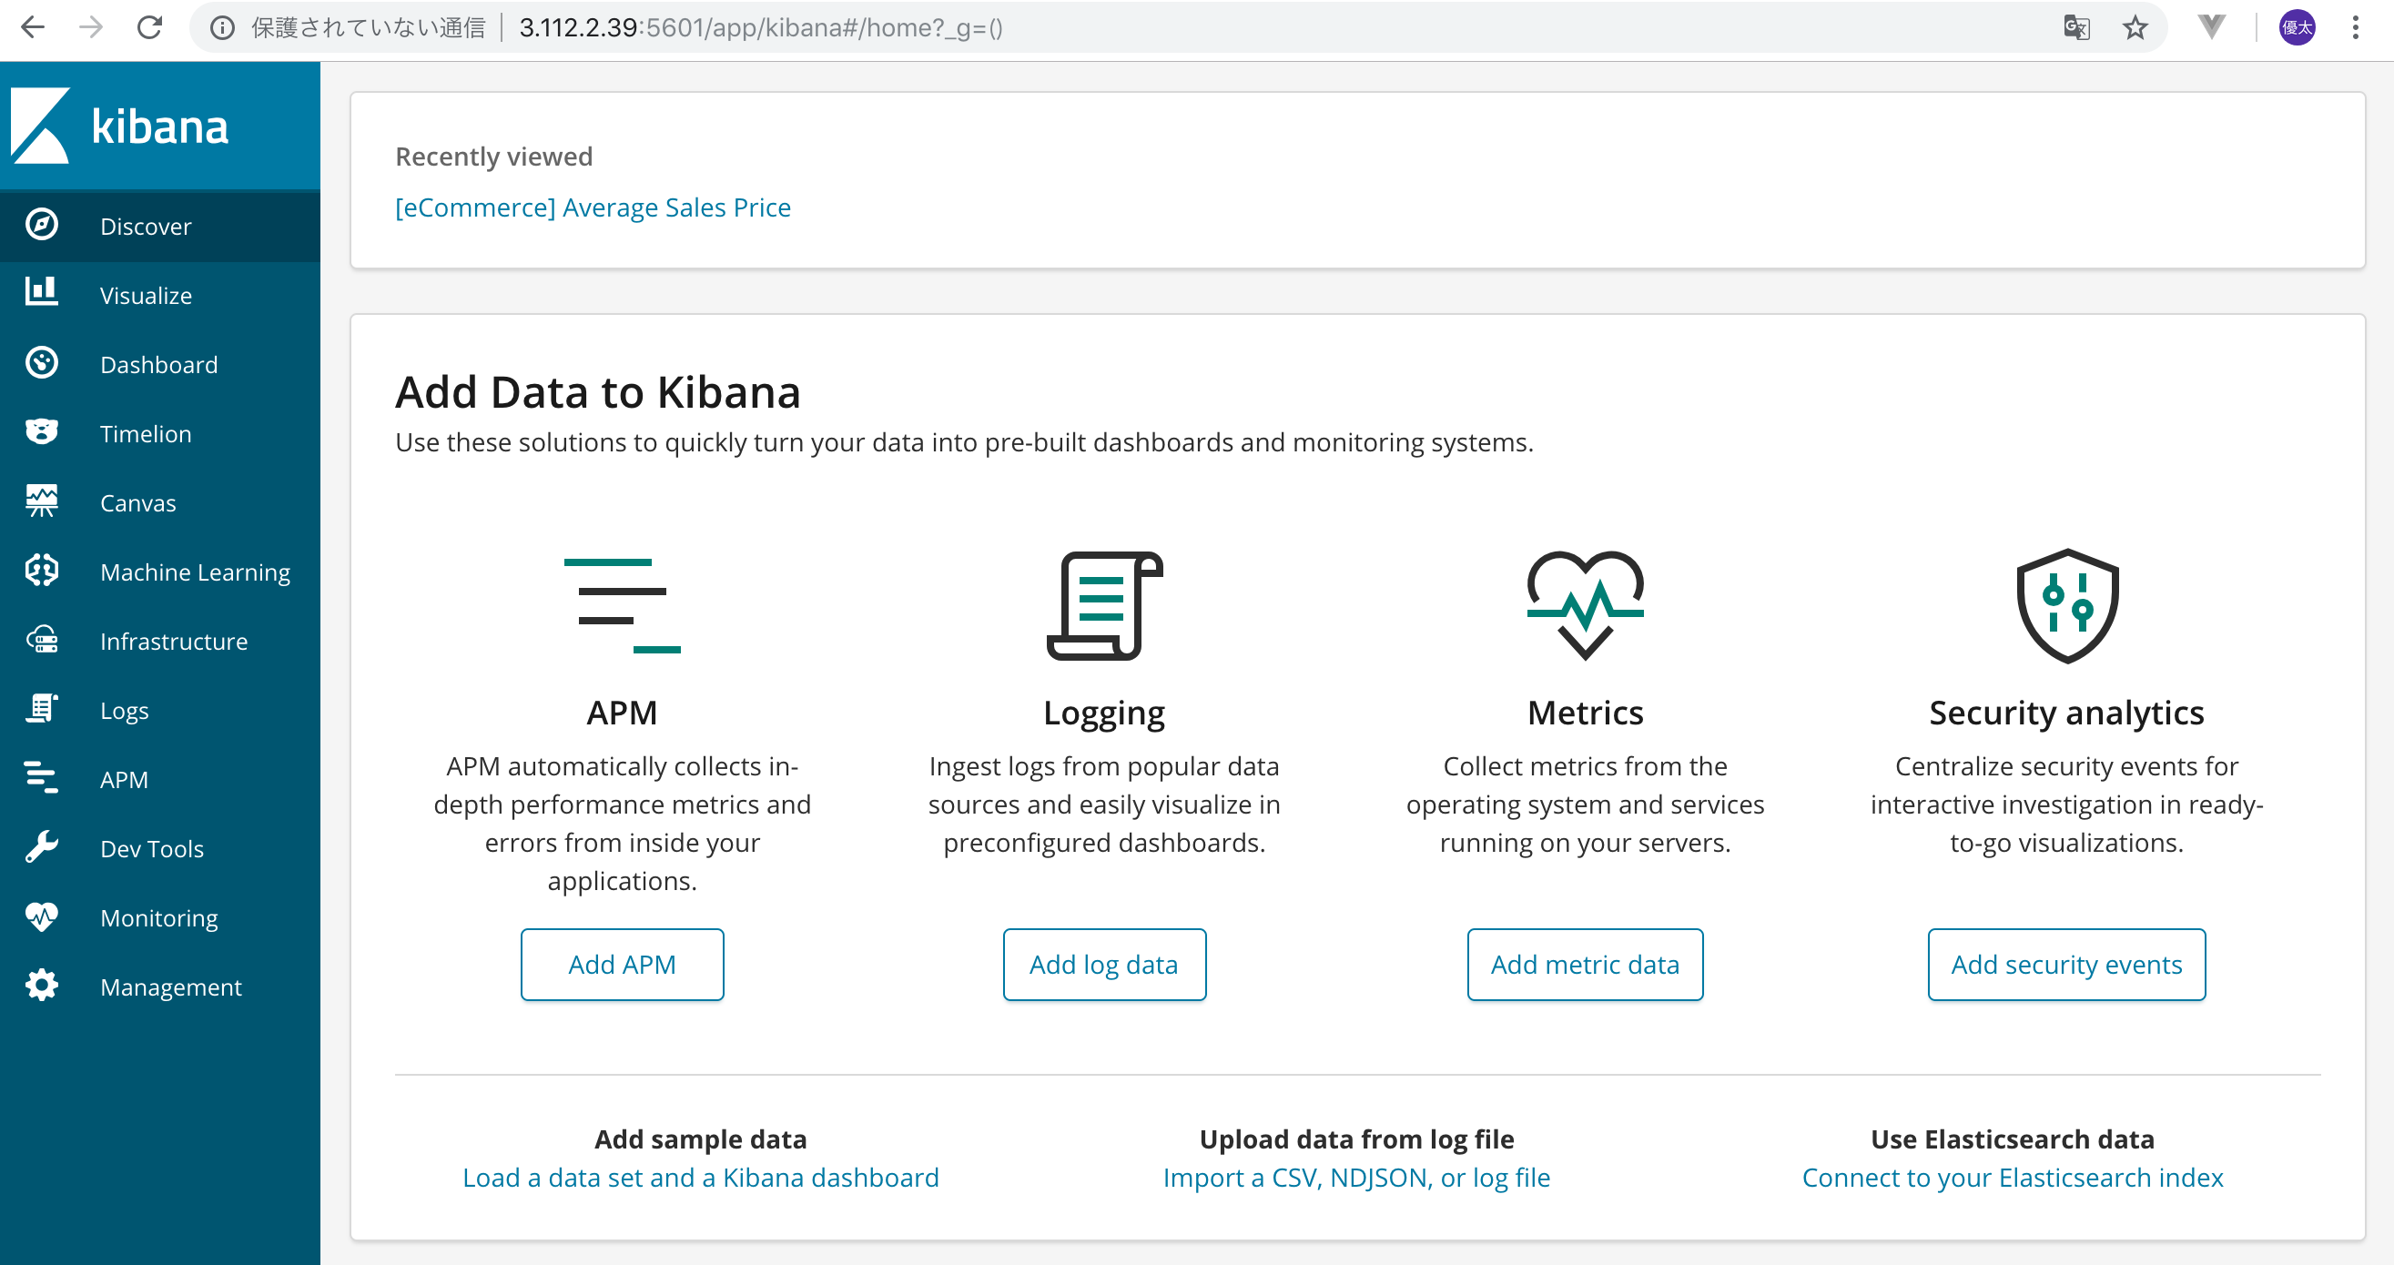This screenshot has height=1265, width=2394.
Task: Click the 'Use Elasticsearch data' heading
Action: coord(2013,1138)
